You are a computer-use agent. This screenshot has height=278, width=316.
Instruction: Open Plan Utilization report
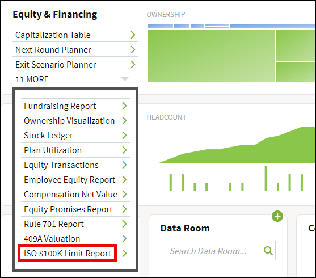coord(75,150)
